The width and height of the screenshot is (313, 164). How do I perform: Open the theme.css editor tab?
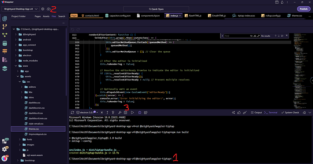(295, 15)
